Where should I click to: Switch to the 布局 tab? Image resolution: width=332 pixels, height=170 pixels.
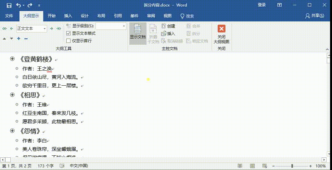(101, 16)
